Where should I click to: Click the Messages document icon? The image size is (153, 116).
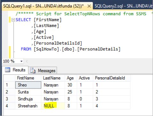pyautogui.click(x=33, y=70)
